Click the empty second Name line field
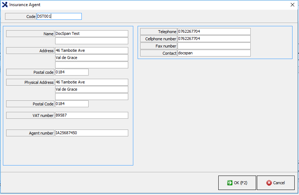Screen dimensions: 299x195 92,41
